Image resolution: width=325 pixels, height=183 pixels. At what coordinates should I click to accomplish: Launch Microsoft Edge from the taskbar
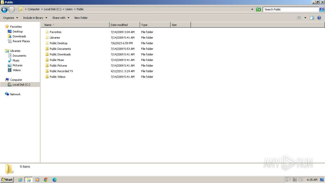55,180
